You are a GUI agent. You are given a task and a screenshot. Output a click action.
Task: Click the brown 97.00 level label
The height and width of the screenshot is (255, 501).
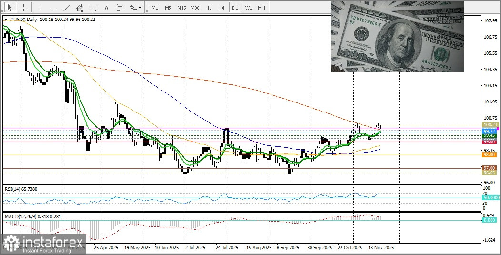490,168
